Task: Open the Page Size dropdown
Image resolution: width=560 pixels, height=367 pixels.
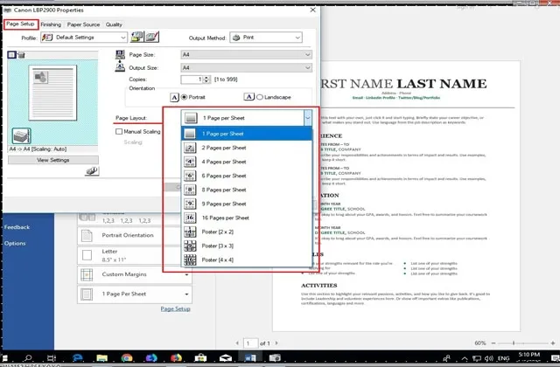Action: point(246,54)
